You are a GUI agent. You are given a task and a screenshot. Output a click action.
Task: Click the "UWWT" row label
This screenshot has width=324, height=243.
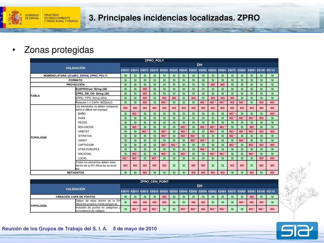(82, 140)
